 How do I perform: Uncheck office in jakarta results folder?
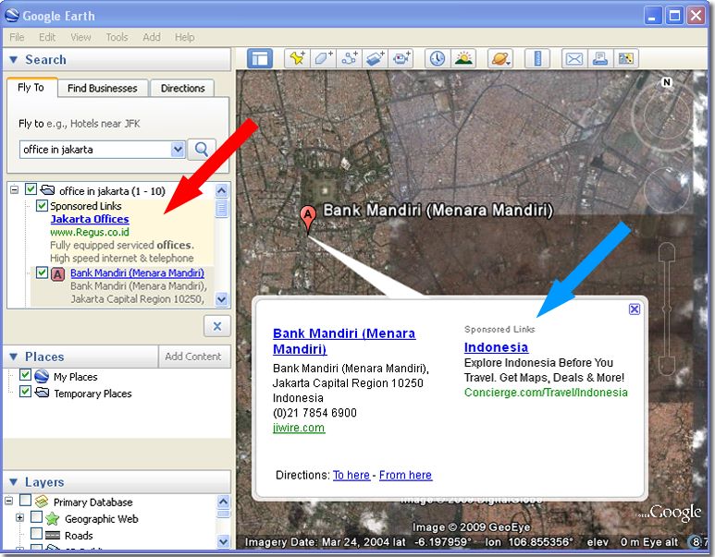[31, 189]
